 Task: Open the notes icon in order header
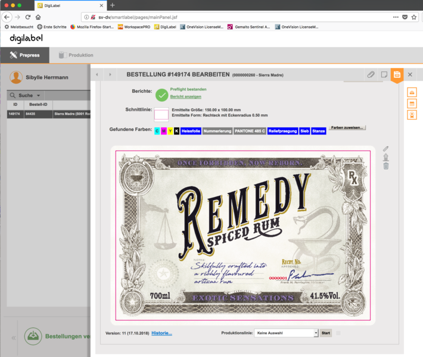point(384,74)
